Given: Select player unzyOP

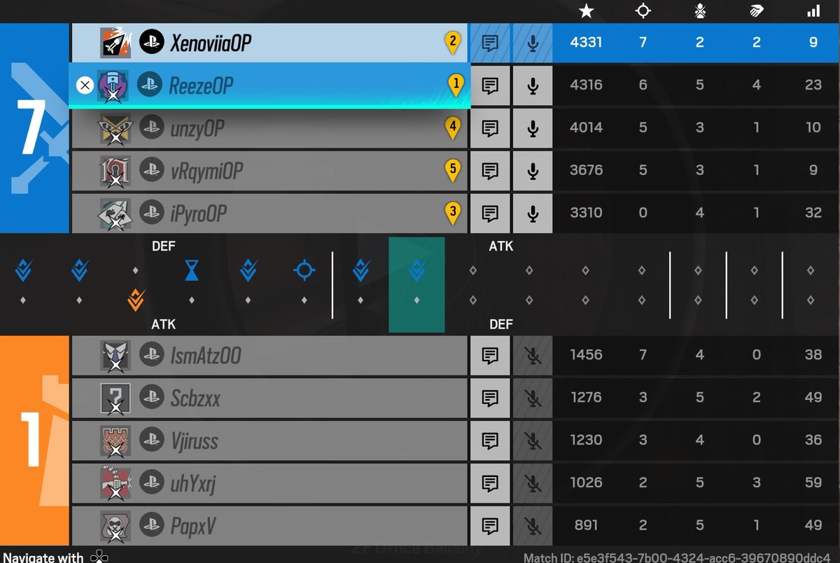Looking at the screenshot, I should [269, 128].
